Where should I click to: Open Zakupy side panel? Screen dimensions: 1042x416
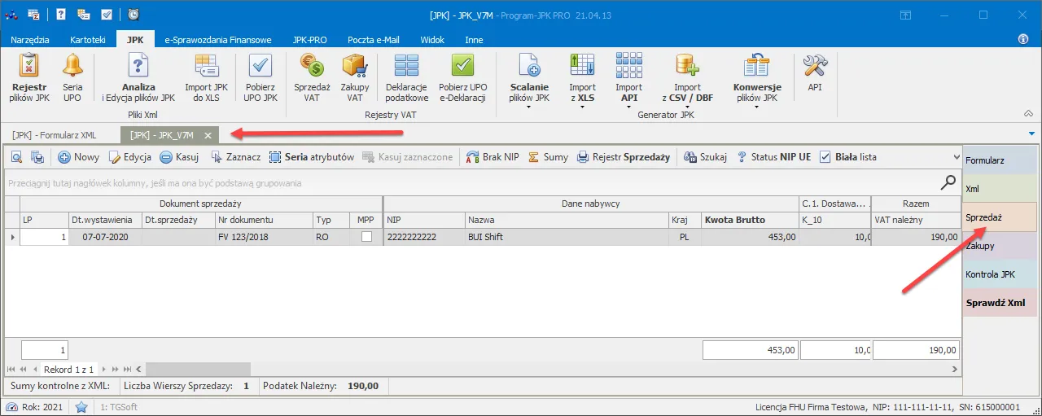(1000, 246)
